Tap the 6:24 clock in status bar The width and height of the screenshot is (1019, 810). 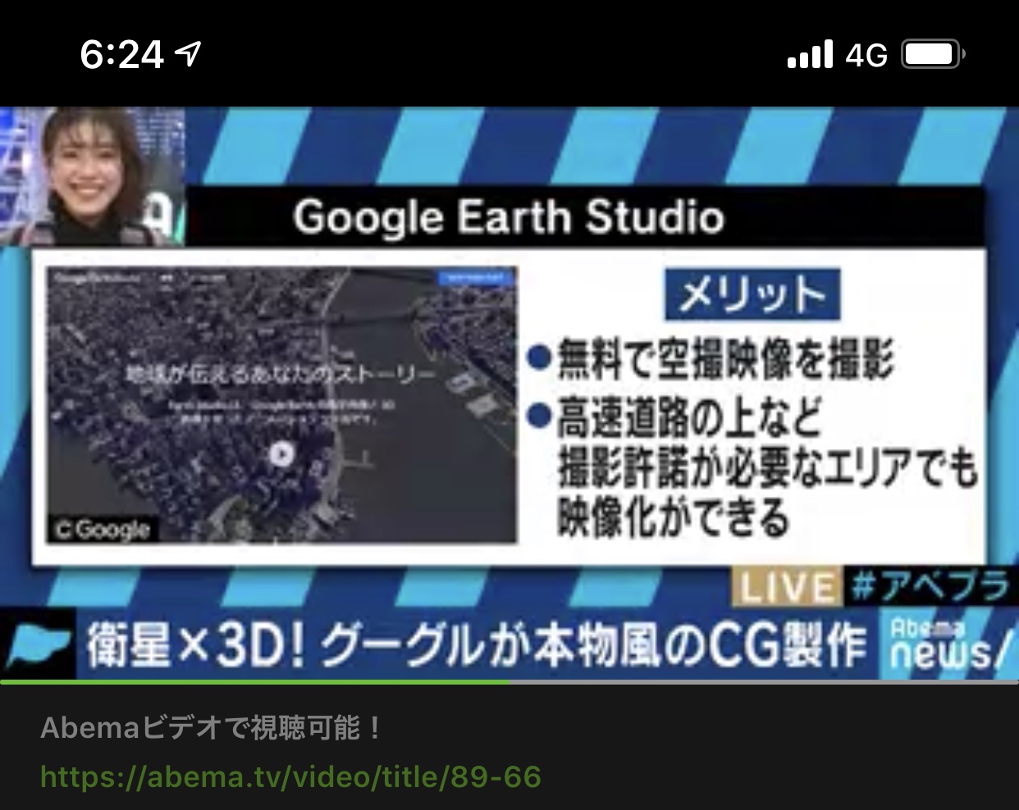[x=121, y=55]
